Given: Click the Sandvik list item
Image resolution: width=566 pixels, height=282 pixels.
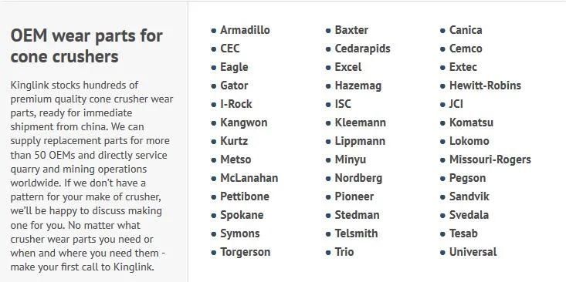Looking at the screenshot, I should coord(469,196).
